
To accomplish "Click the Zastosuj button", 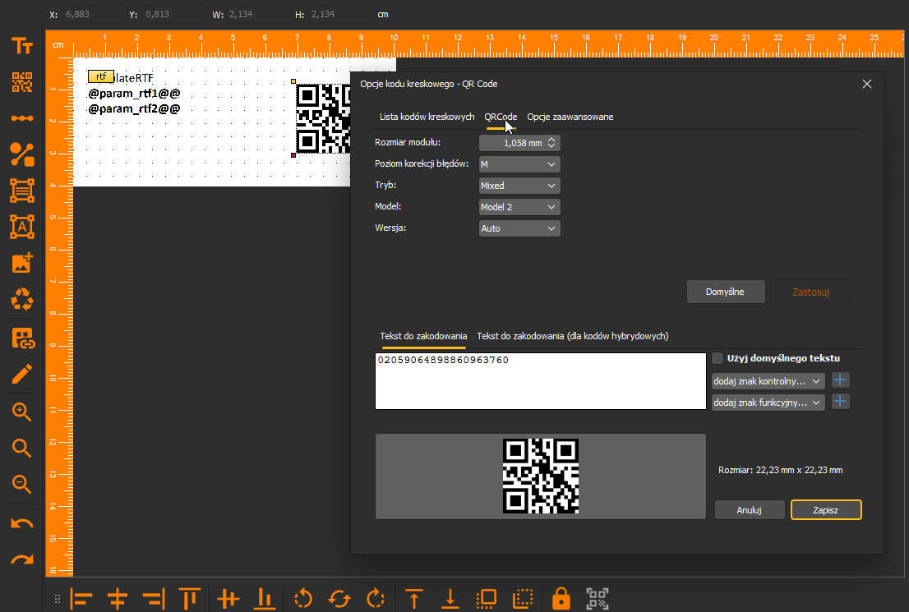I will coord(810,292).
